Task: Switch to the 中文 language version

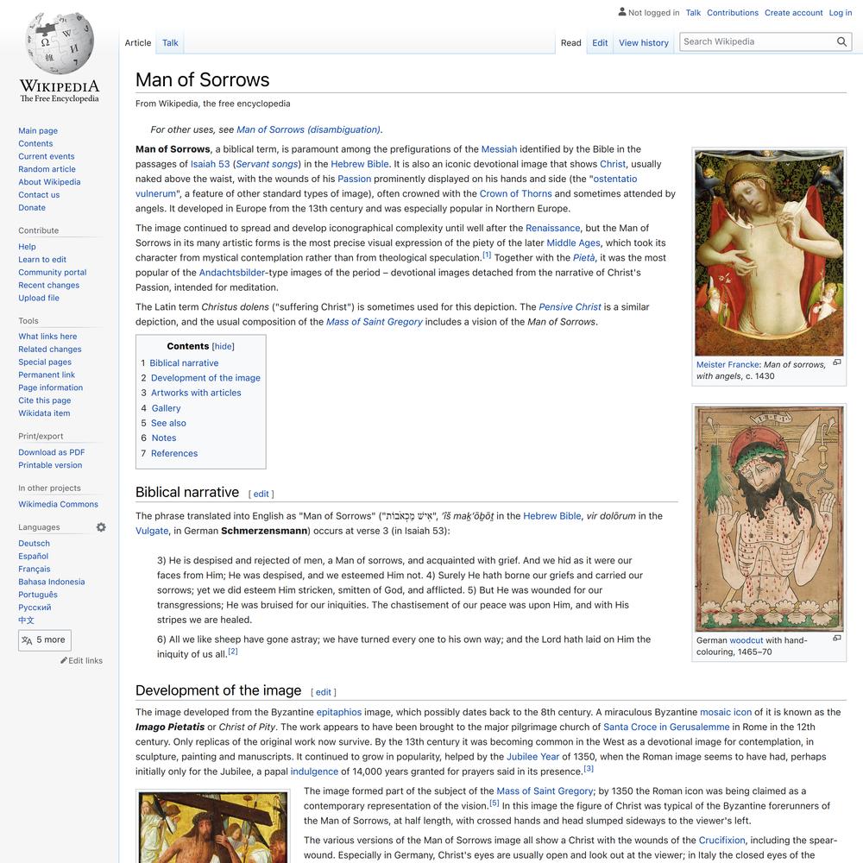Action: tap(26, 620)
